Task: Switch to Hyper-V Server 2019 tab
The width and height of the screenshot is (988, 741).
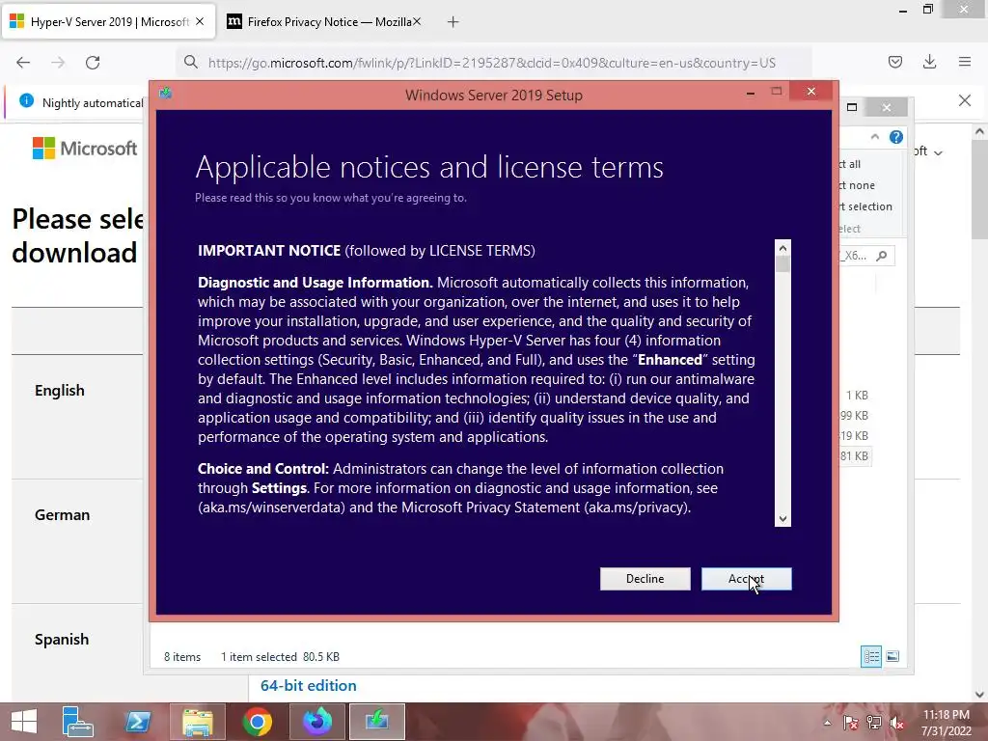Action: pyautogui.click(x=107, y=22)
